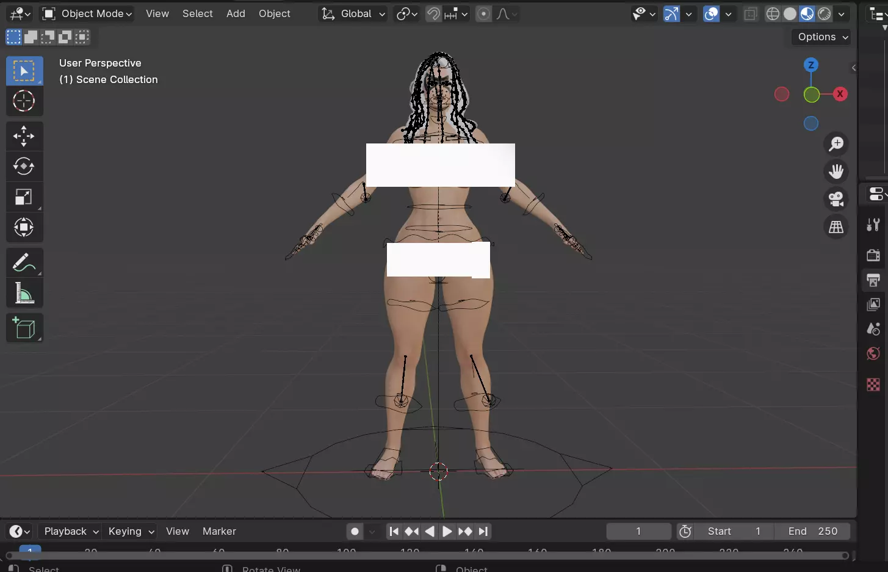The image size is (888, 572).
Task: Open the Object menu
Action: point(275,13)
